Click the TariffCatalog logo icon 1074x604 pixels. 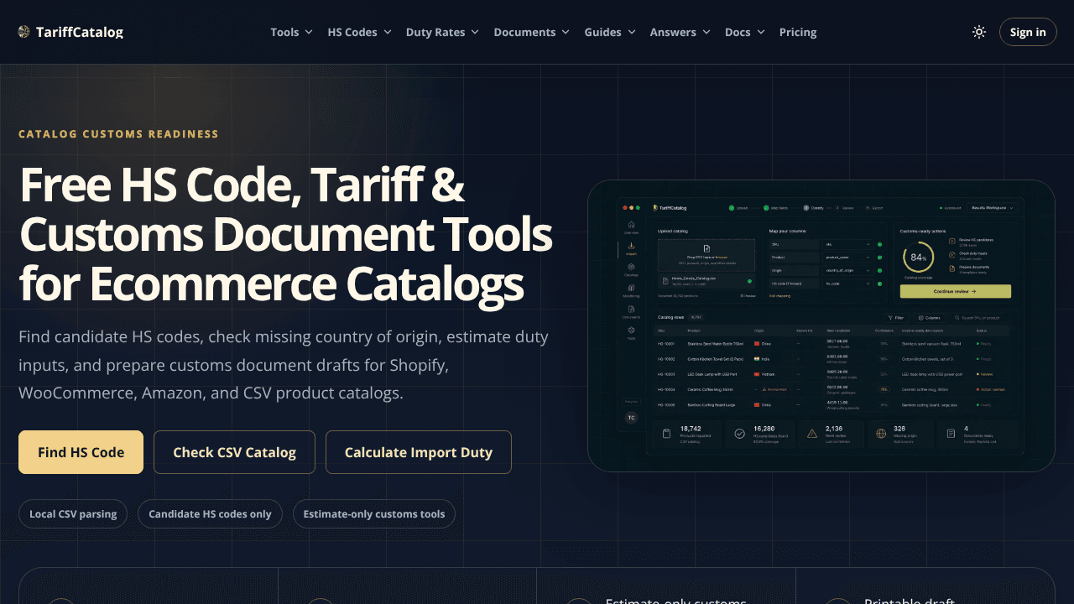click(x=23, y=32)
